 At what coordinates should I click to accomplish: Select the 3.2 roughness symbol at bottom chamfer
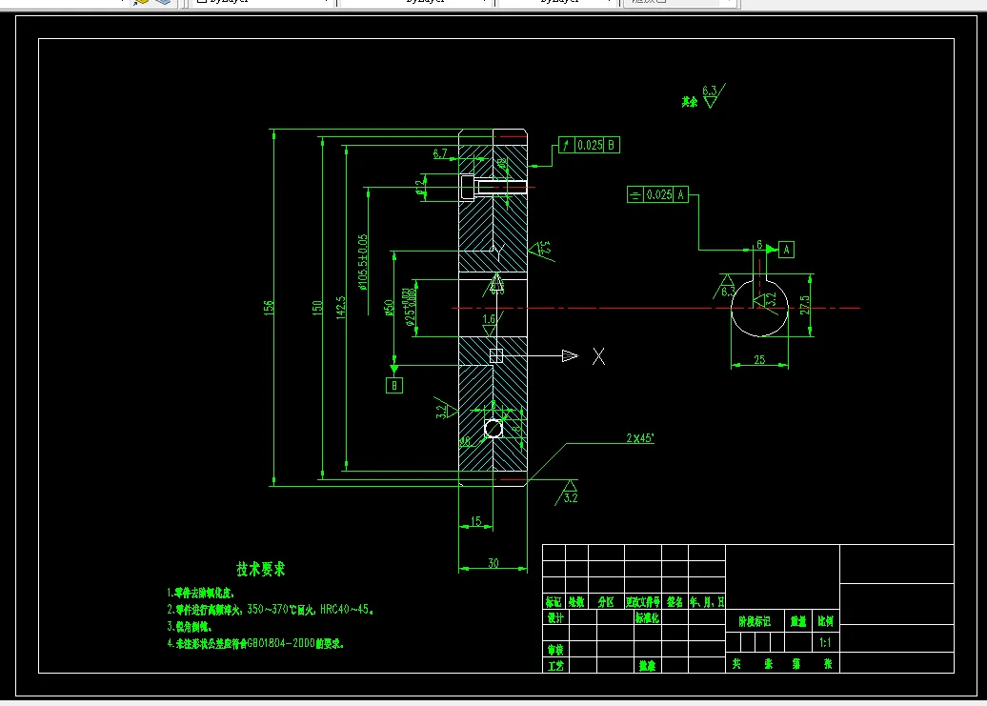click(568, 493)
